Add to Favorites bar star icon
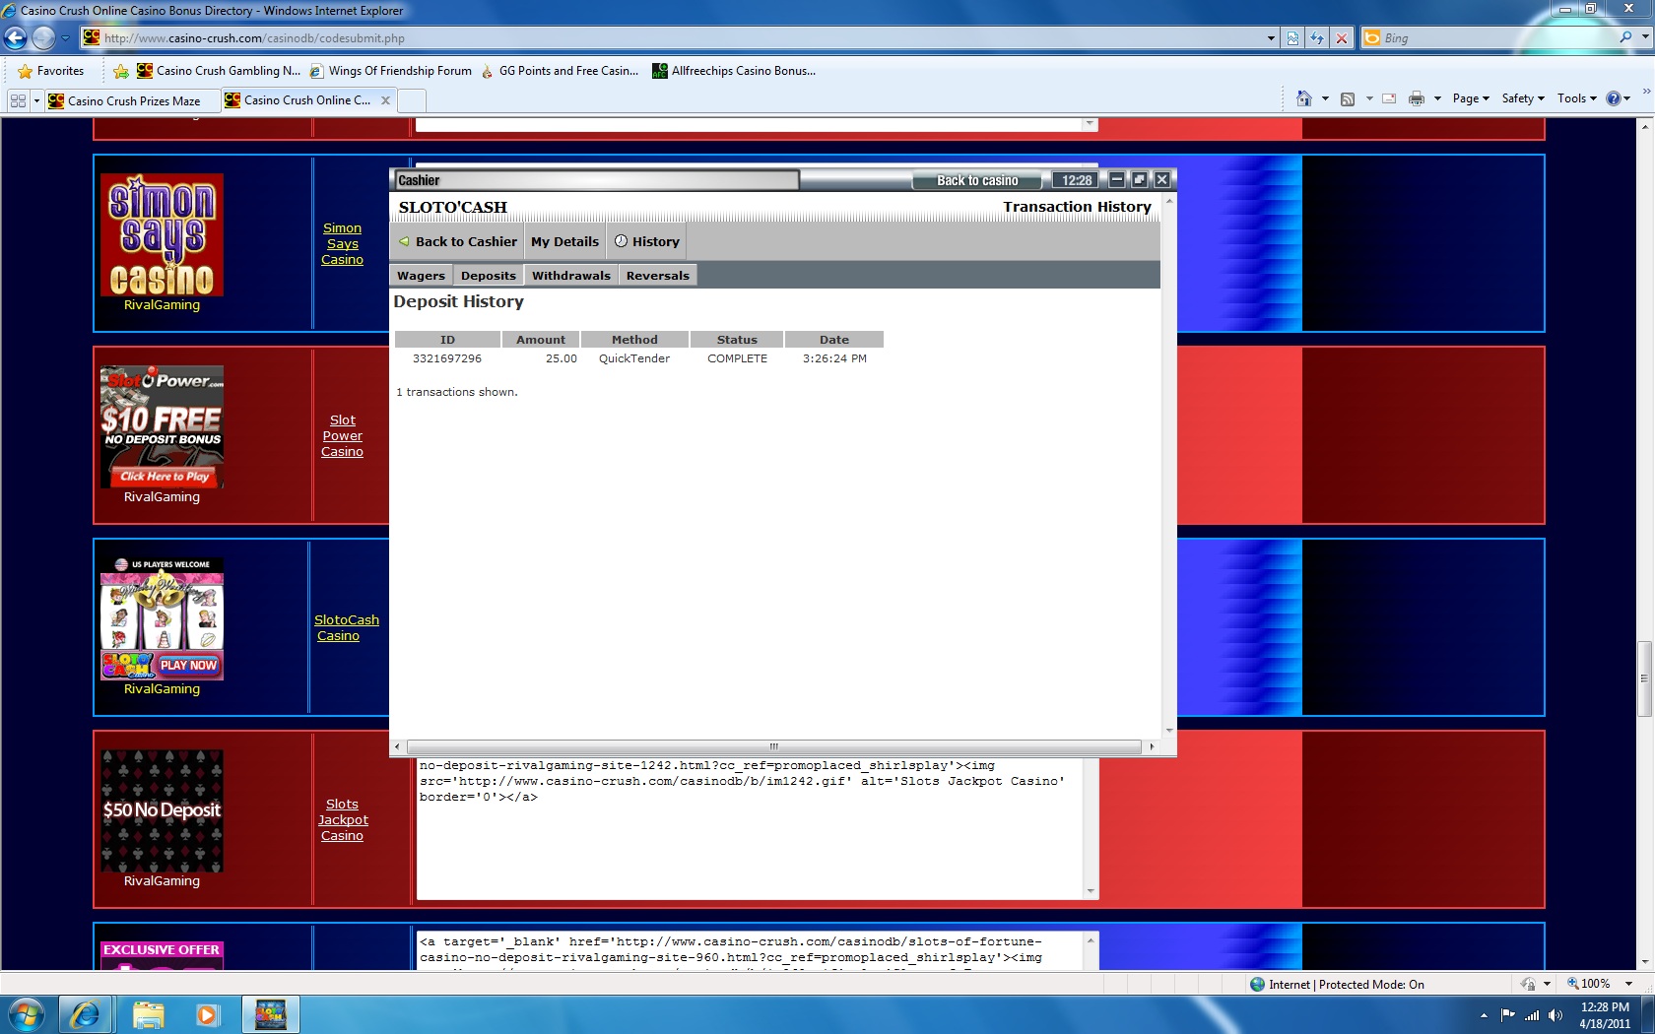 click(x=120, y=71)
